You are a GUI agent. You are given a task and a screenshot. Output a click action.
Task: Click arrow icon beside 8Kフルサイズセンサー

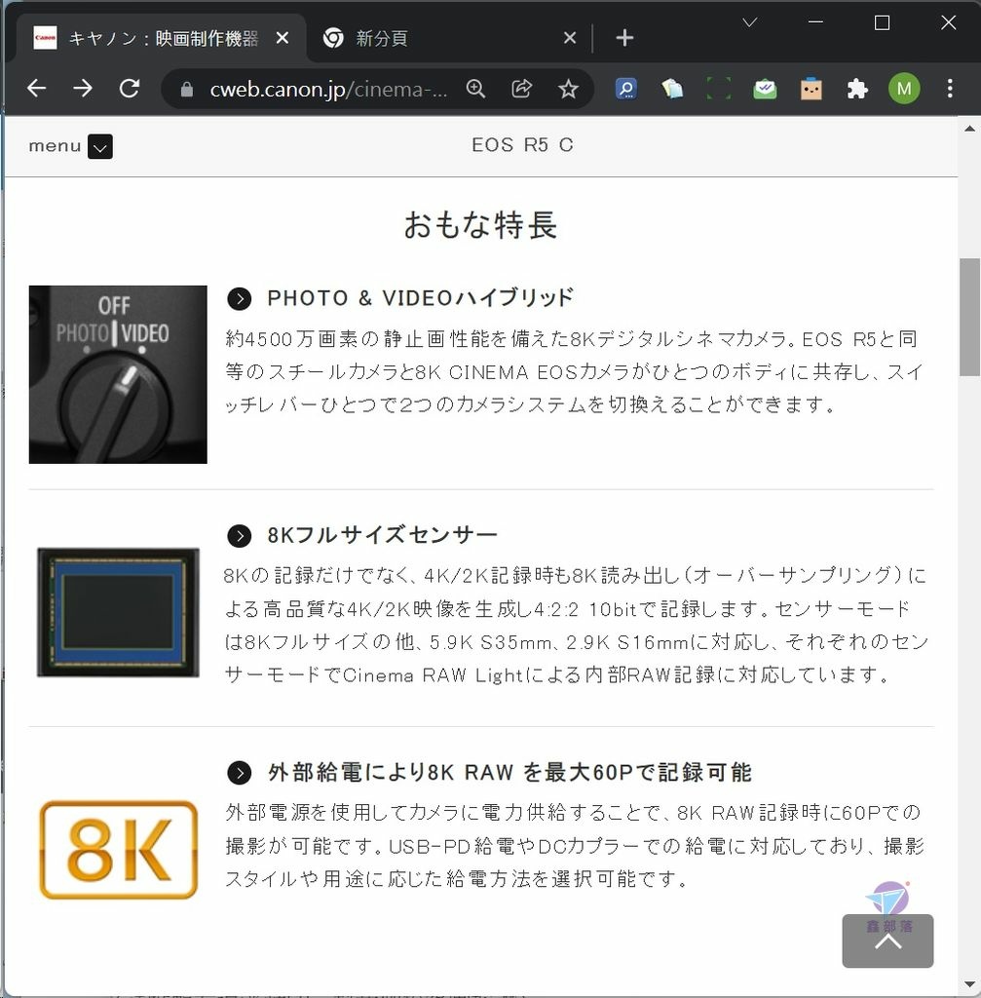coord(240,536)
